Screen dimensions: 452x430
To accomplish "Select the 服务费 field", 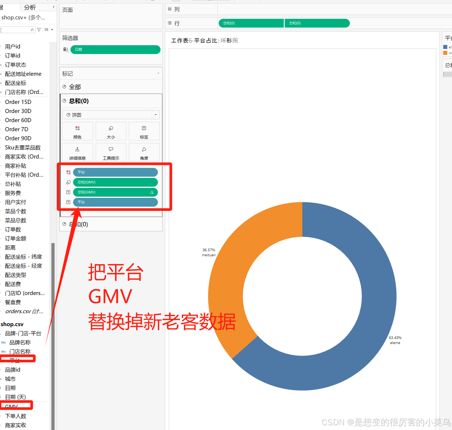I will 13,193.
